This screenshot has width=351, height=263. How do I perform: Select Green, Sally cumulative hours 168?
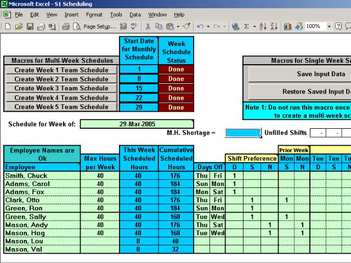(176, 217)
